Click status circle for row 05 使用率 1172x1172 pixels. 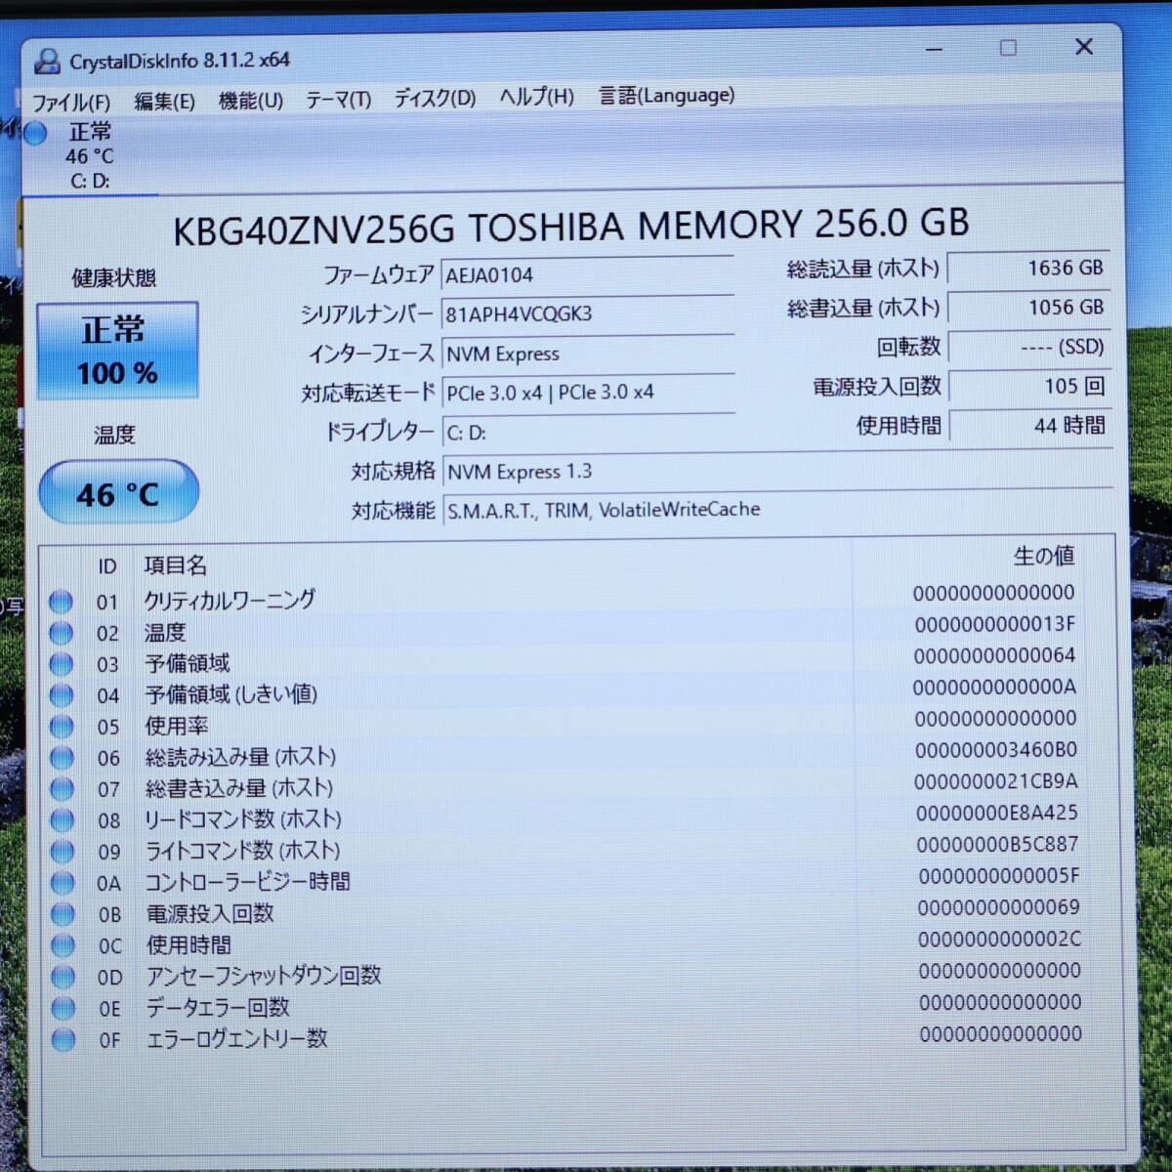[62, 727]
